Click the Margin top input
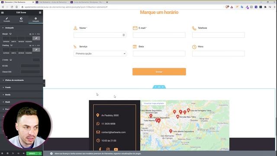Image resolution: width=277 pixels, height=156 pixels. click(x=6, y=38)
